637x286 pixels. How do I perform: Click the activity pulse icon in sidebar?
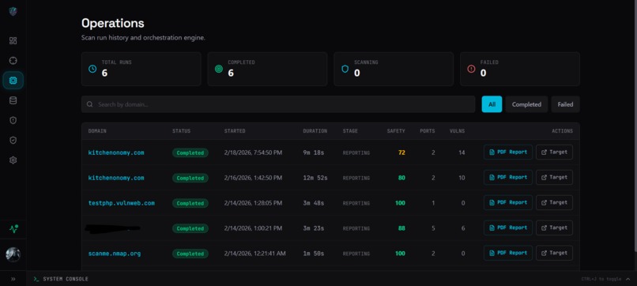coord(13,229)
